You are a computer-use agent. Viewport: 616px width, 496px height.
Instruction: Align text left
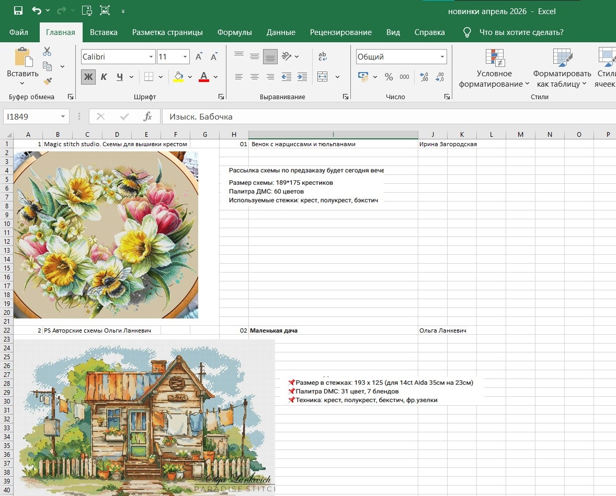click(239, 77)
